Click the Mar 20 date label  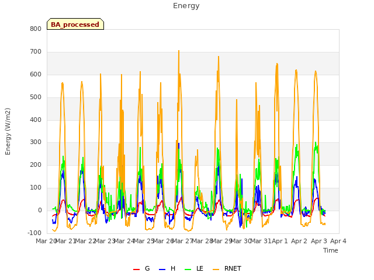[x=46, y=241]
